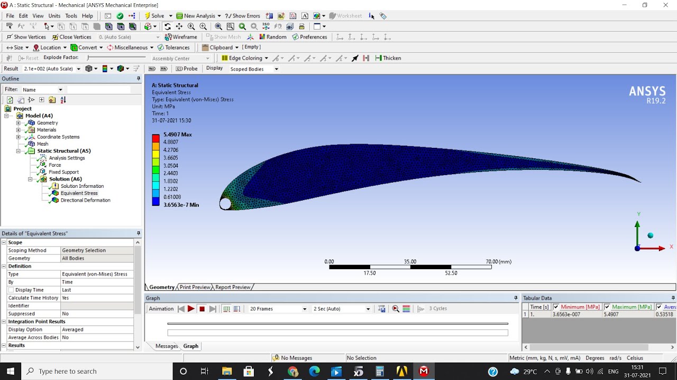Click Close Vertices toolbar item

point(71,37)
